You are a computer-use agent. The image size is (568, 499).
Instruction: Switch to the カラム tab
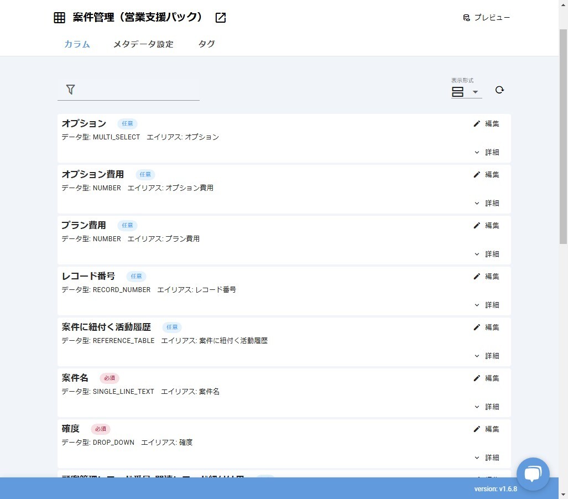pos(77,44)
